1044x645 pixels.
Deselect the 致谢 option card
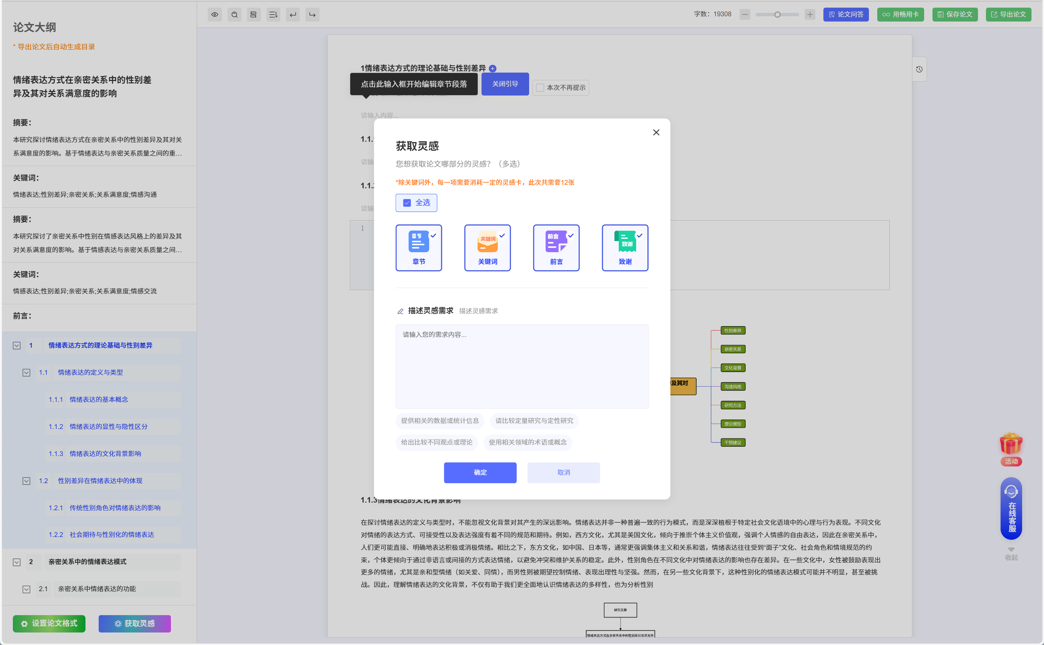625,248
